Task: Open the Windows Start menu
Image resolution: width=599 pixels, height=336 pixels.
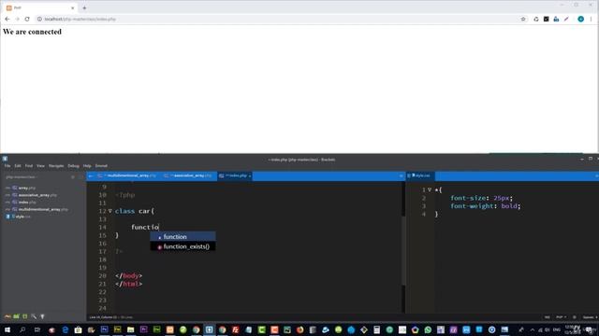Action: coord(7,329)
